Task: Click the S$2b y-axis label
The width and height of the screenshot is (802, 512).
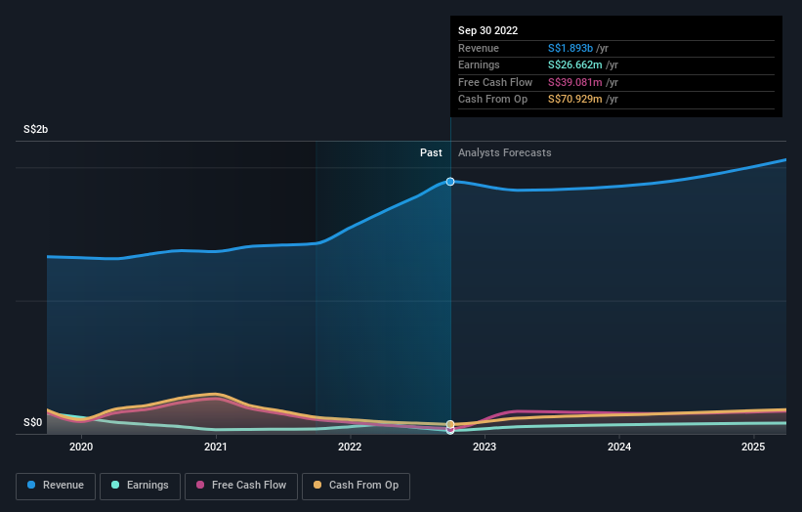Action: 36,129
